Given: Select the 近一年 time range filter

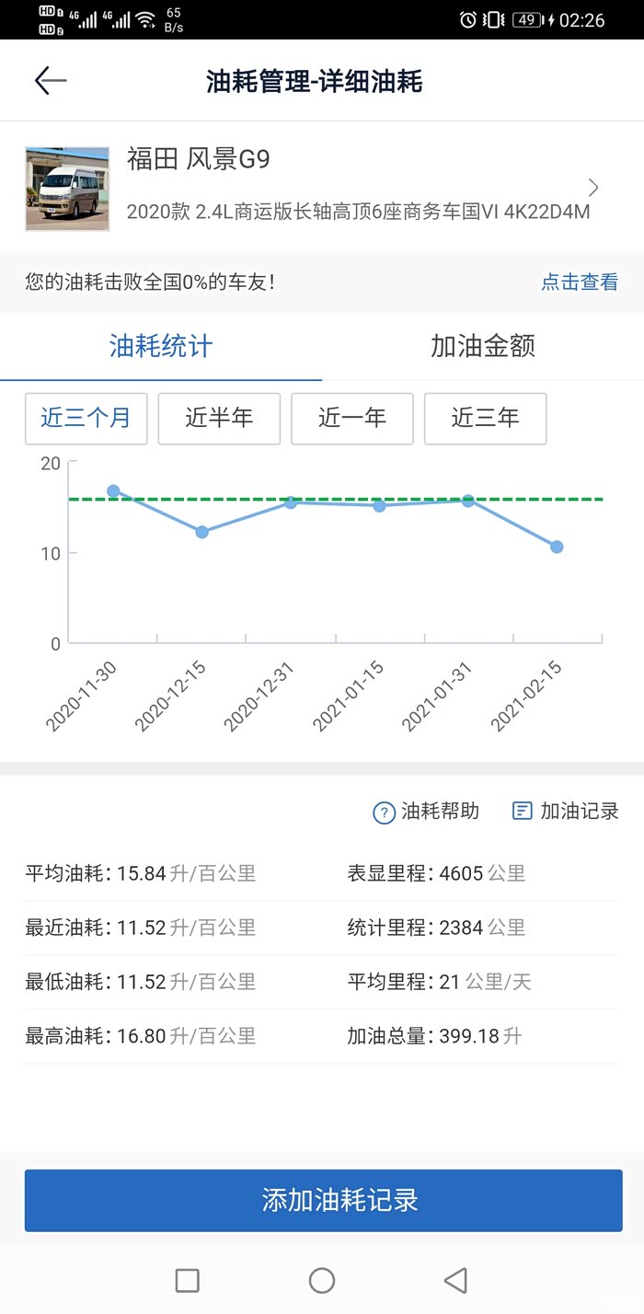Looking at the screenshot, I should (352, 419).
